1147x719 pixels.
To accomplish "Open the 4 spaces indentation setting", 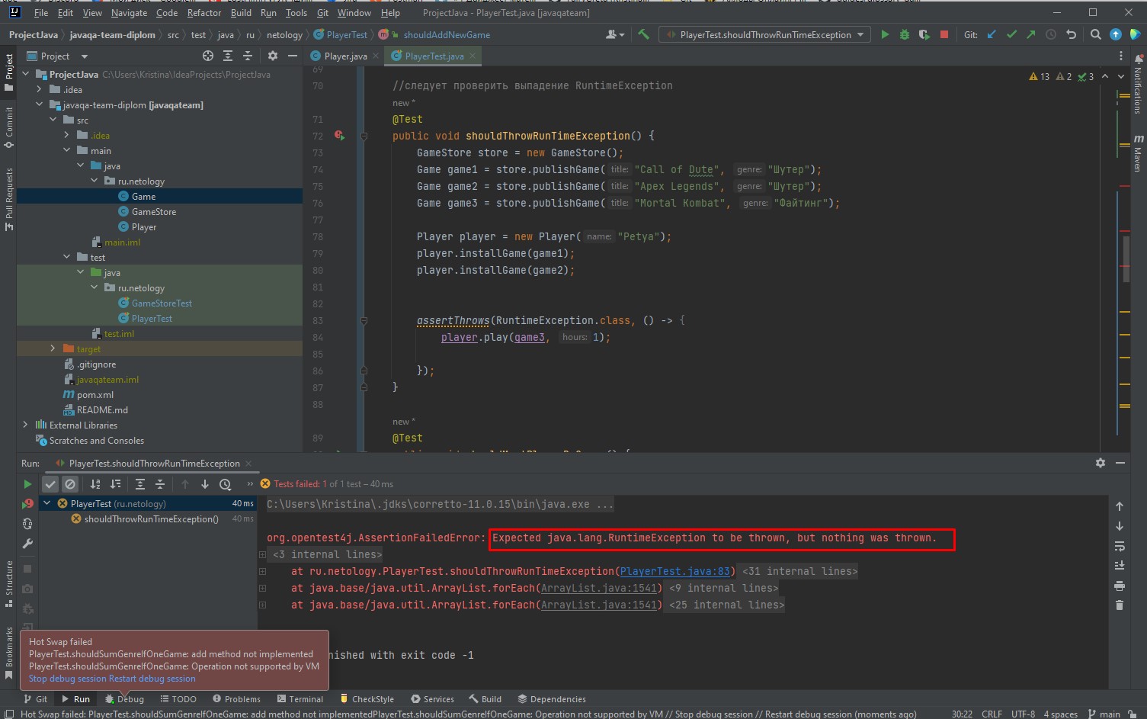I will click(1060, 714).
